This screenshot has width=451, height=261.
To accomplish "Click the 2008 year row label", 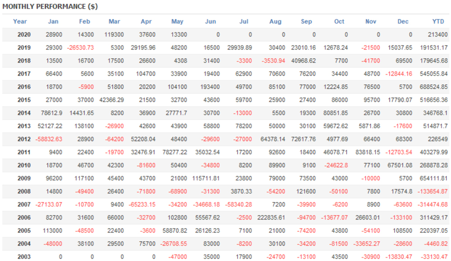I will (x=24, y=191).
